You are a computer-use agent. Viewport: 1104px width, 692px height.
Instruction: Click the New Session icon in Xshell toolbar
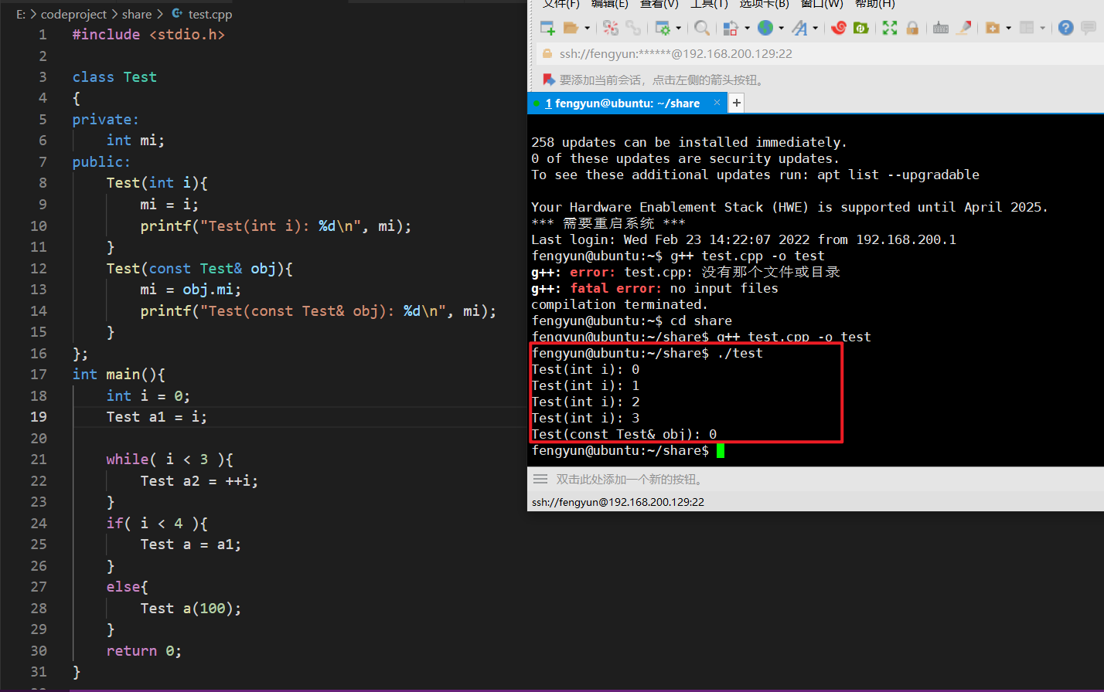point(547,28)
